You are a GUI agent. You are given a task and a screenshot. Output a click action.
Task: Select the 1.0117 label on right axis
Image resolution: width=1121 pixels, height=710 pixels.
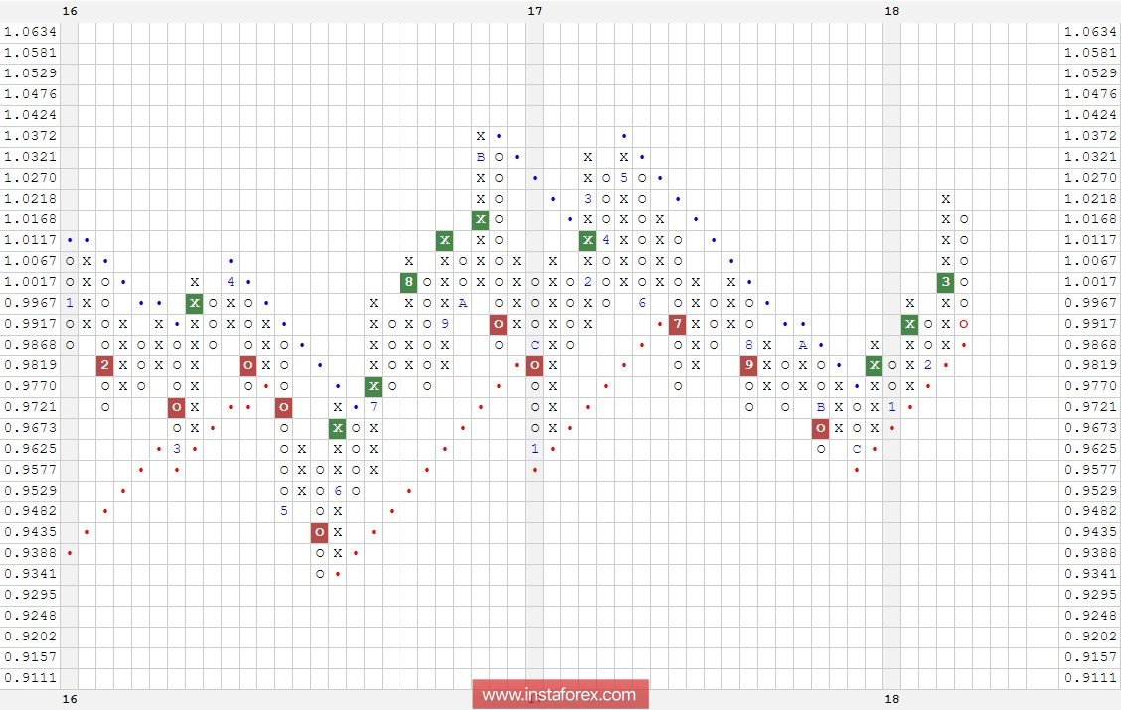tap(1090, 240)
